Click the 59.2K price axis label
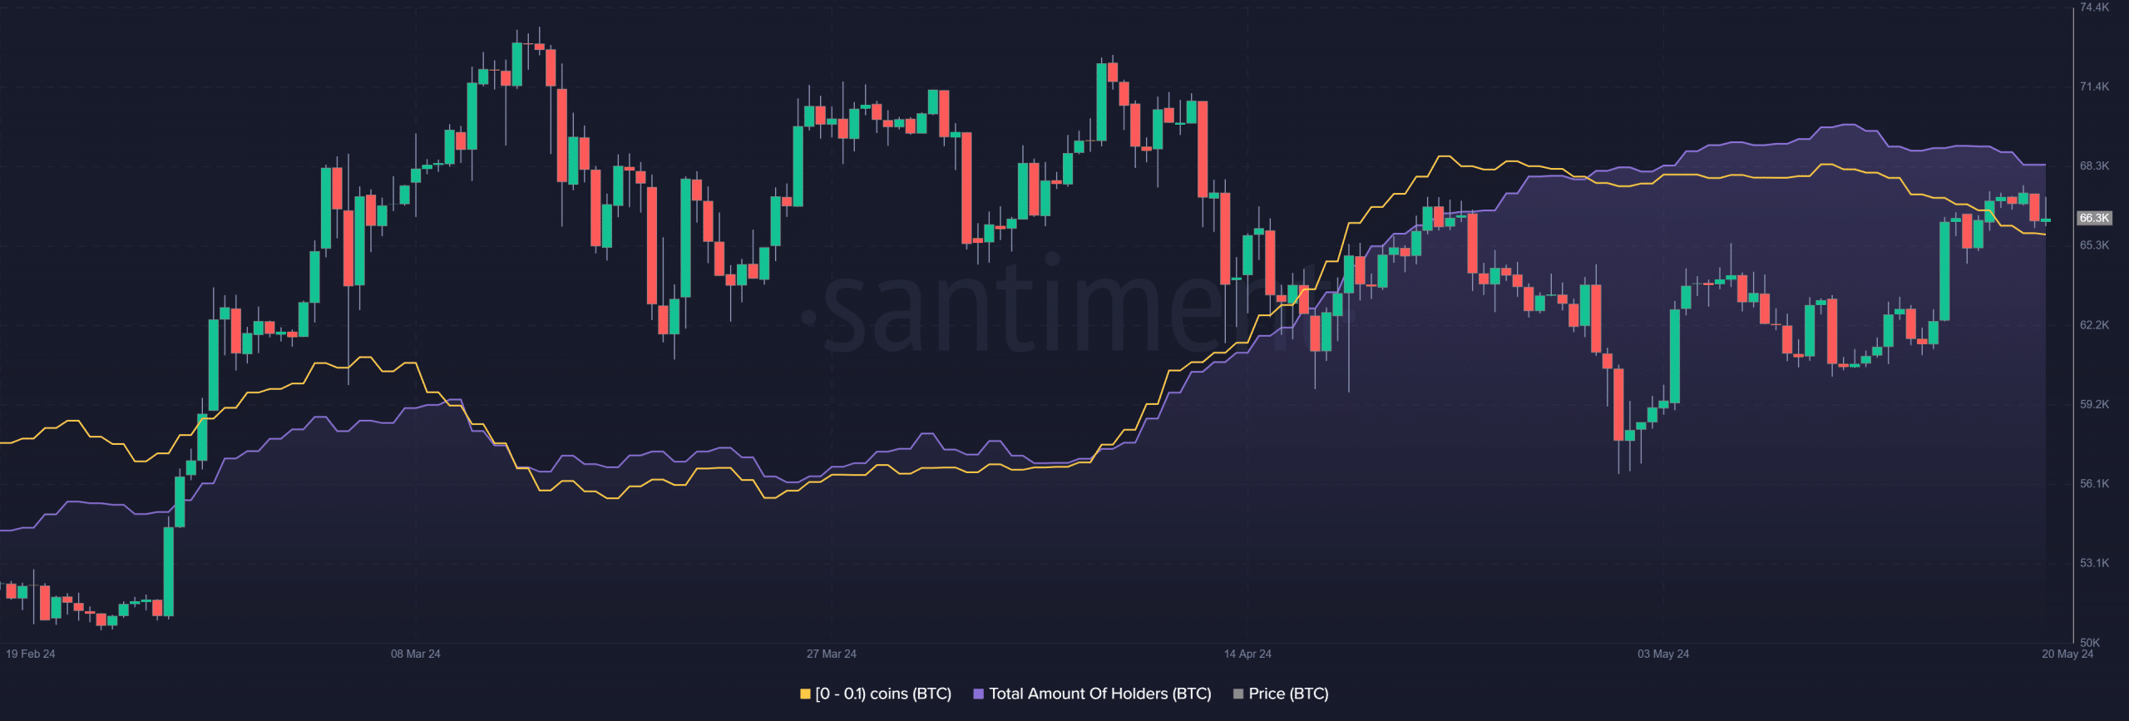The height and width of the screenshot is (721, 2129). [x=2094, y=404]
